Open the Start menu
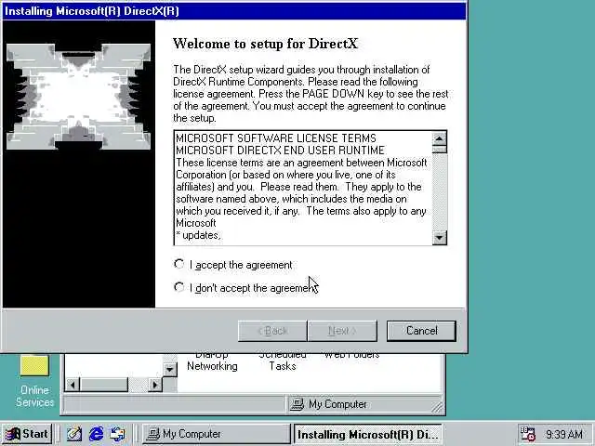Image resolution: width=595 pixels, height=446 pixels. [27, 434]
